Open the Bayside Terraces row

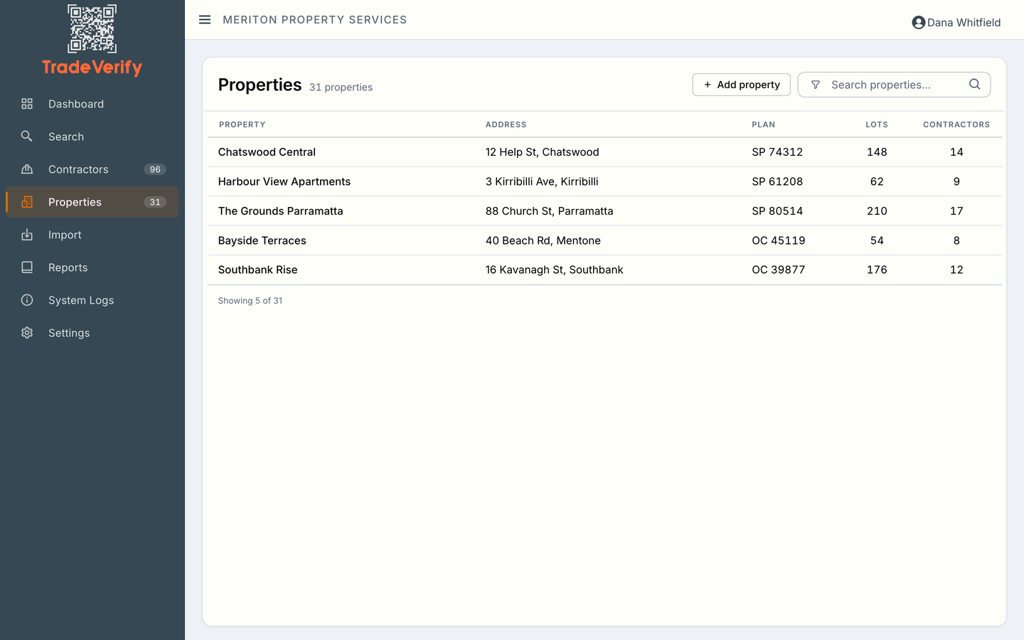click(604, 240)
